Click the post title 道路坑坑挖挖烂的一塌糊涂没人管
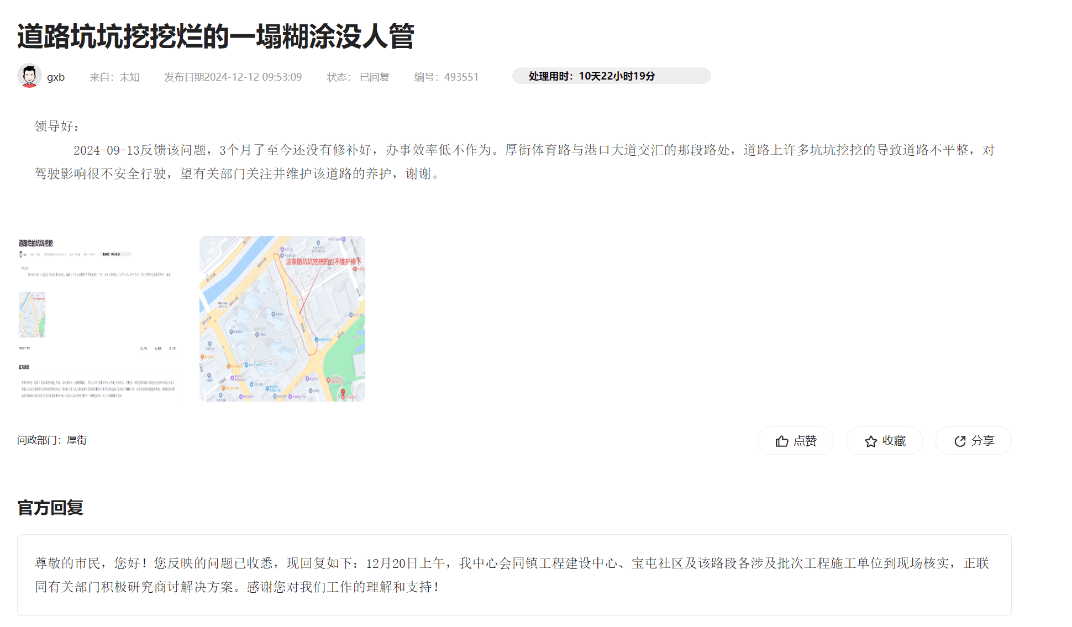Image resolution: width=1072 pixels, height=627 pixels. [216, 36]
